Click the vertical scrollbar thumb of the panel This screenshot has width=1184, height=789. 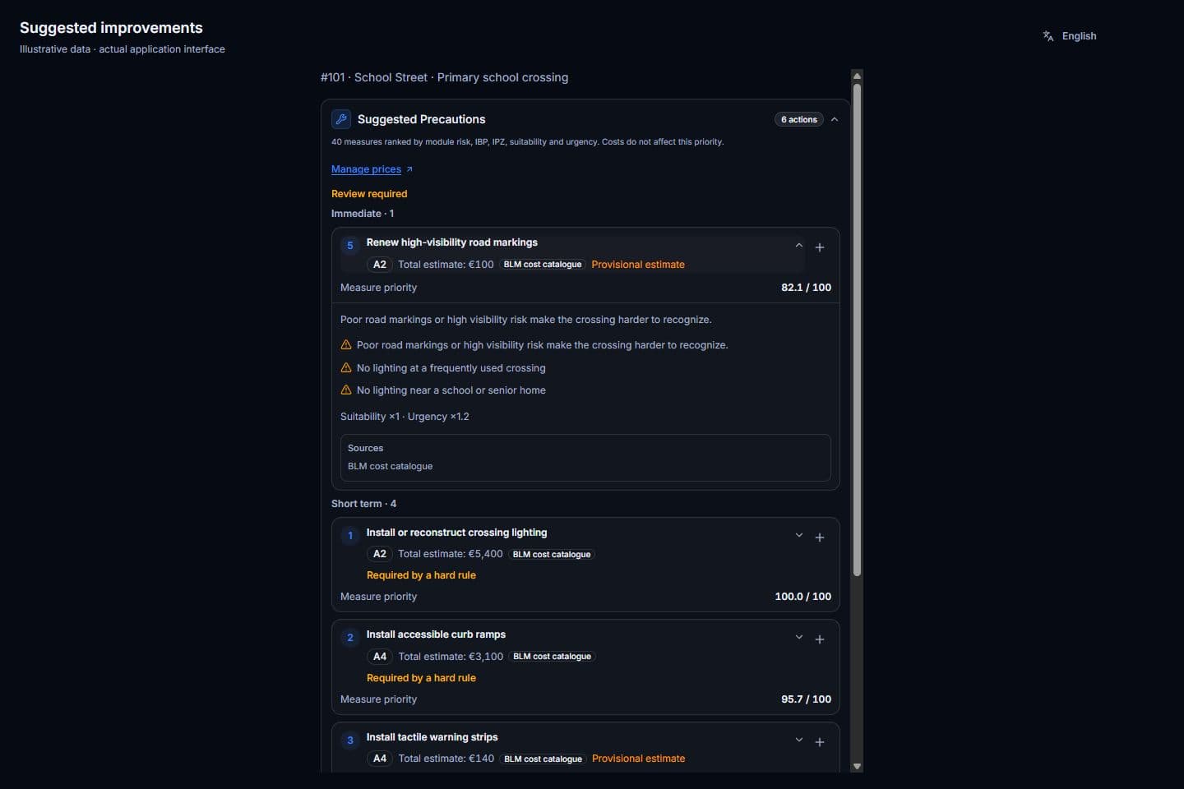(857, 329)
